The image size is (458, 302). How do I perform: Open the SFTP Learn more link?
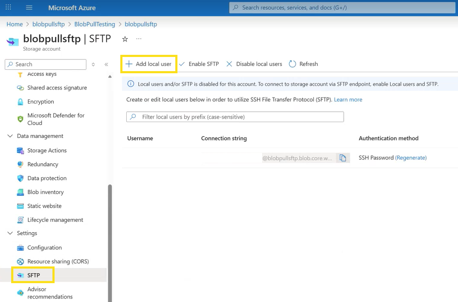pyautogui.click(x=348, y=99)
